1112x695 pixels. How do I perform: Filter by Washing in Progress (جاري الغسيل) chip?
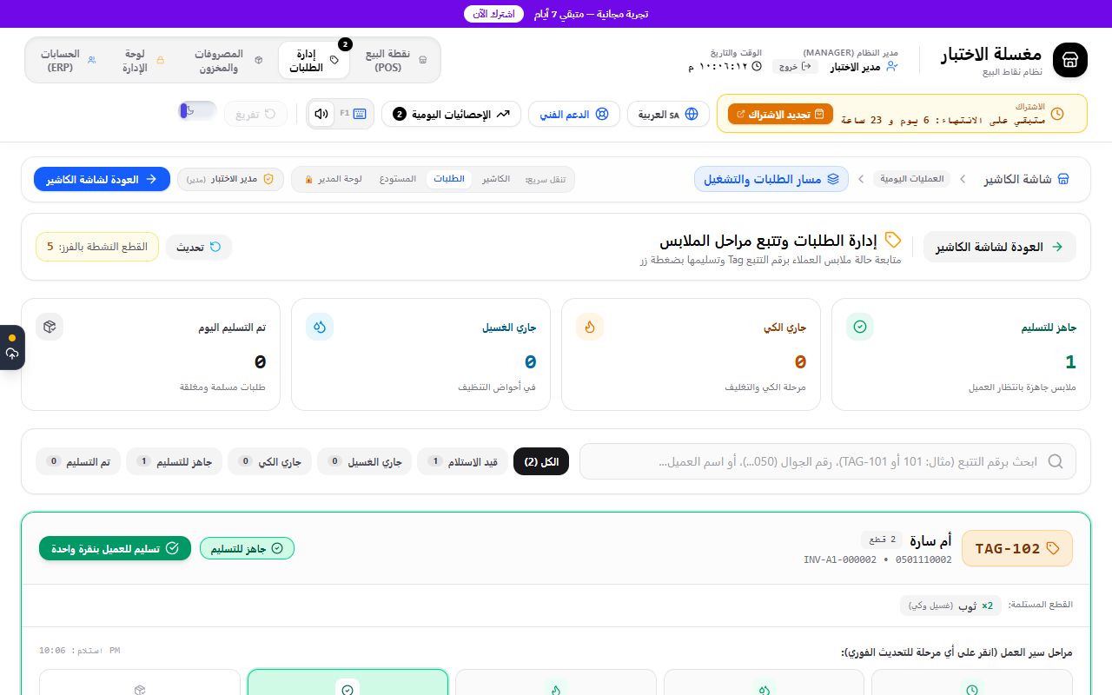[364, 461]
